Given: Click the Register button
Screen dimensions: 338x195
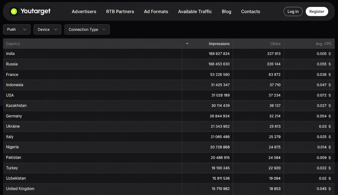Looking at the screenshot, I should pos(317,12).
